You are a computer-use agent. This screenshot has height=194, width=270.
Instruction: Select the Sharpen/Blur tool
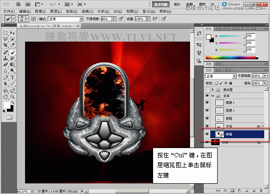point(5,70)
